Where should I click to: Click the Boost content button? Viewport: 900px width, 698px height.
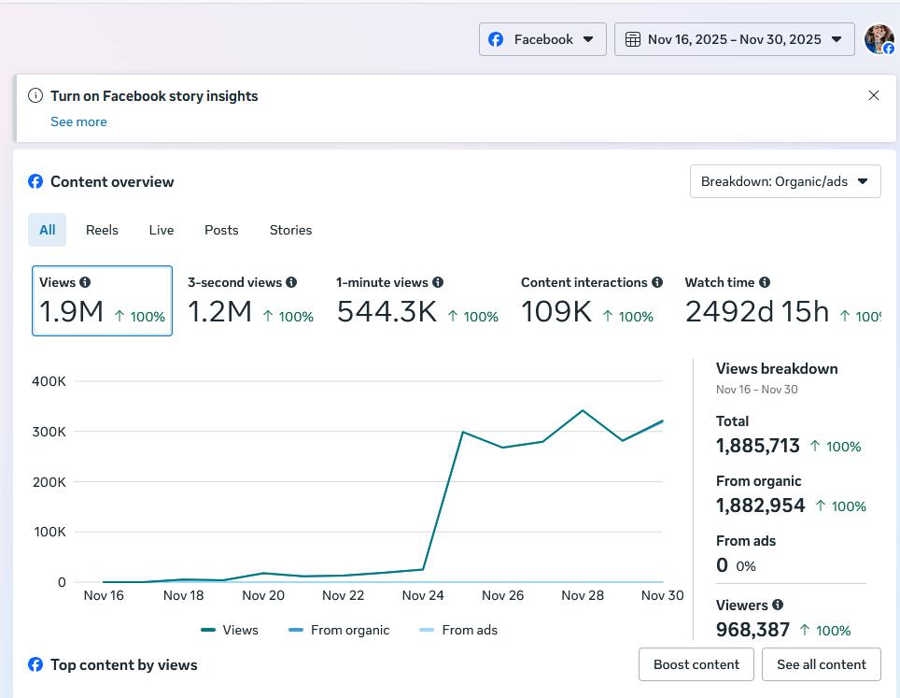pos(696,664)
